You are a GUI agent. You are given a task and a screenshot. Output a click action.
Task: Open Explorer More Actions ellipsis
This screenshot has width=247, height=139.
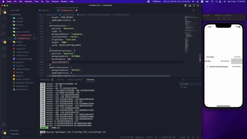tap(34, 10)
